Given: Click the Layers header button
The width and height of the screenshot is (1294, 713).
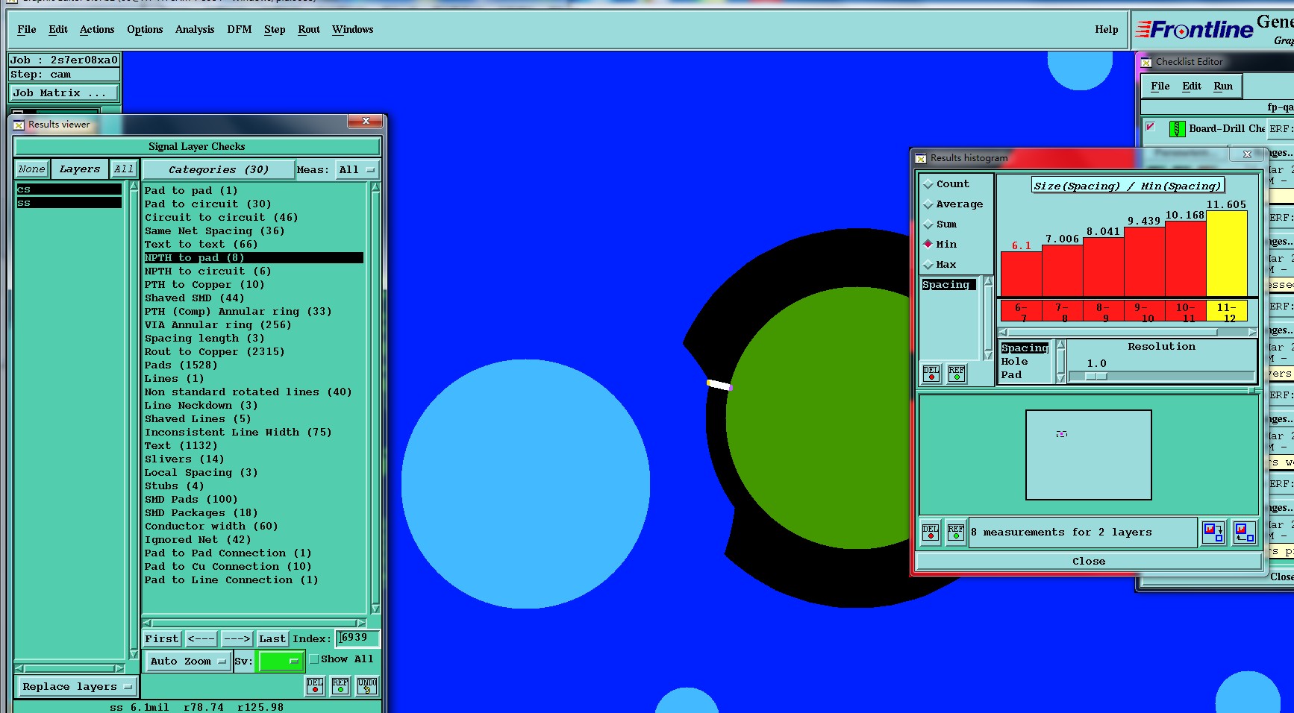Looking at the screenshot, I should [80, 169].
